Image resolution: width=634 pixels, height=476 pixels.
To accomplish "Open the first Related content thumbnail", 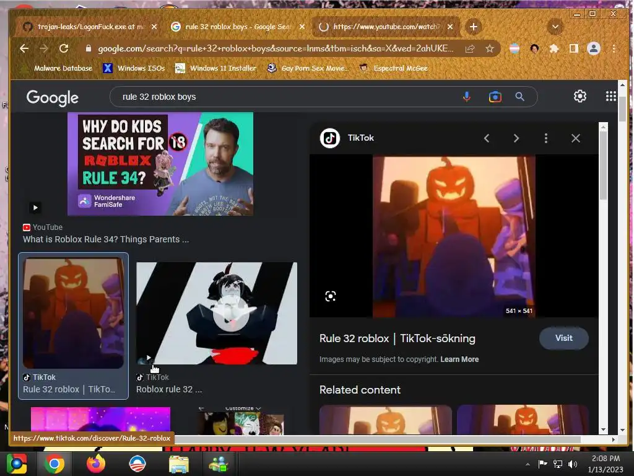I will [385, 420].
